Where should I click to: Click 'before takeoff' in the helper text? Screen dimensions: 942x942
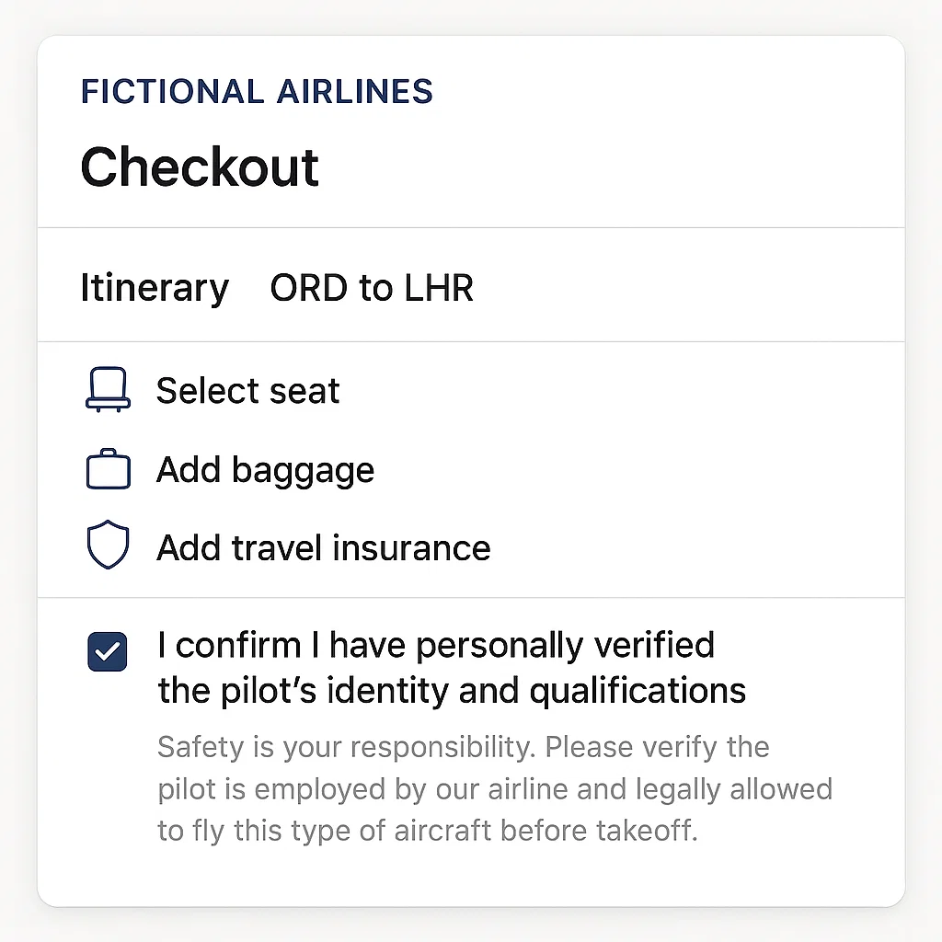598,831
